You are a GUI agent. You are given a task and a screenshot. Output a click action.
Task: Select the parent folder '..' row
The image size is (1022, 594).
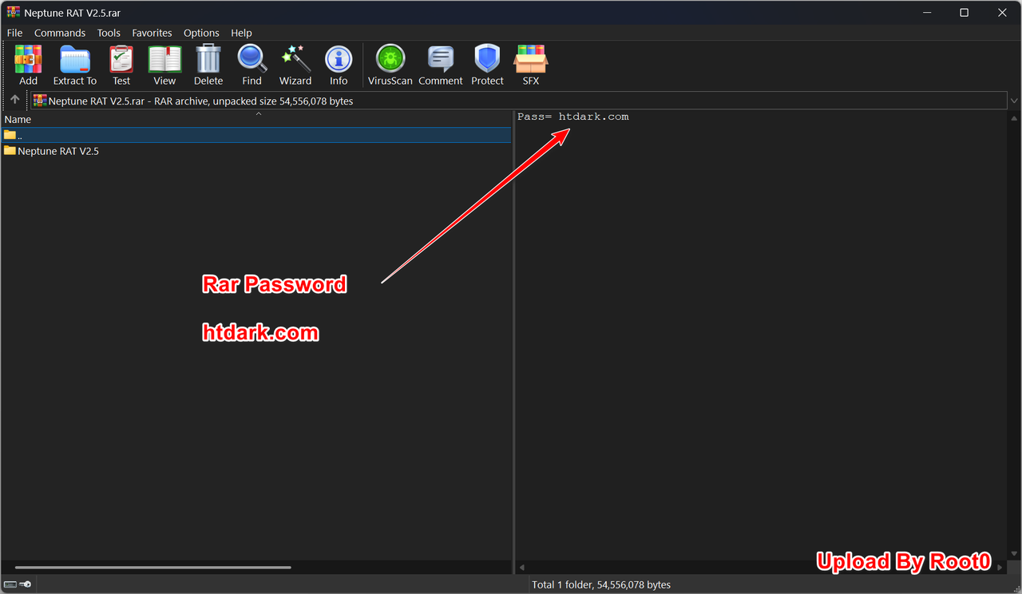click(255, 136)
